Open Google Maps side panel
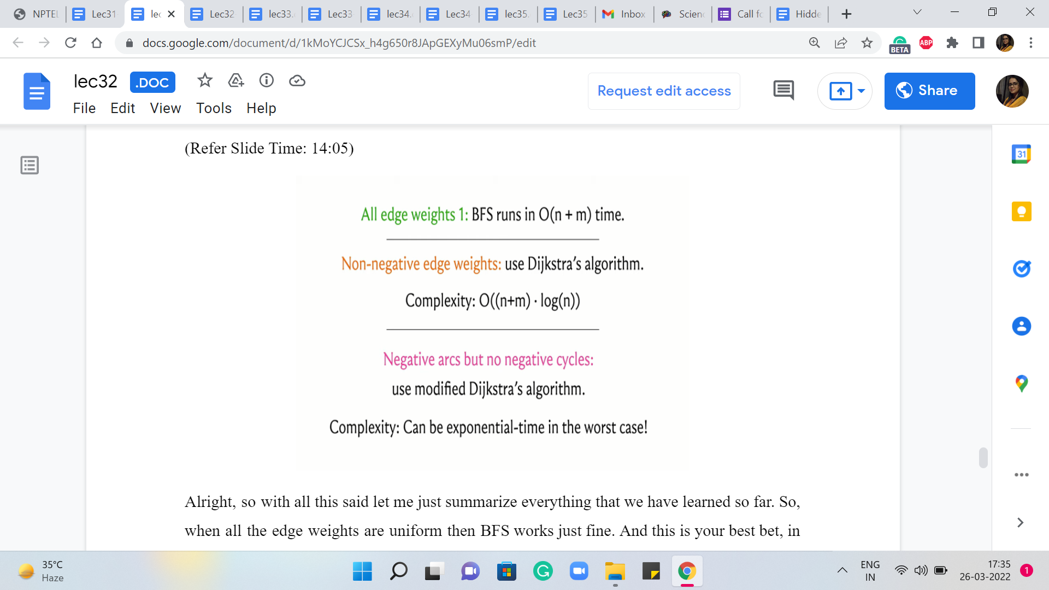 coord(1021,383)
